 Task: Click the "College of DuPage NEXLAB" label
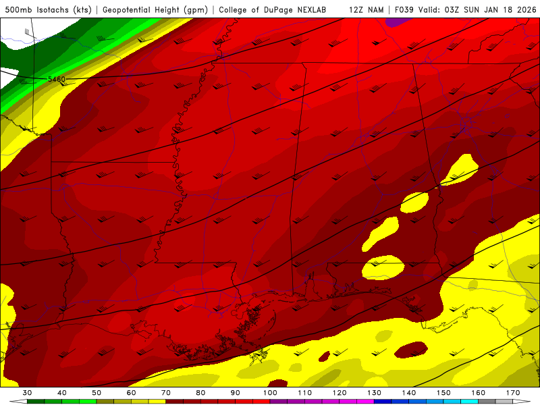pos(273,9)
